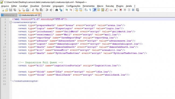
Task: Toggle the indent guide toolbar icon
Action: pyautogui.click(x=94, y=10)
